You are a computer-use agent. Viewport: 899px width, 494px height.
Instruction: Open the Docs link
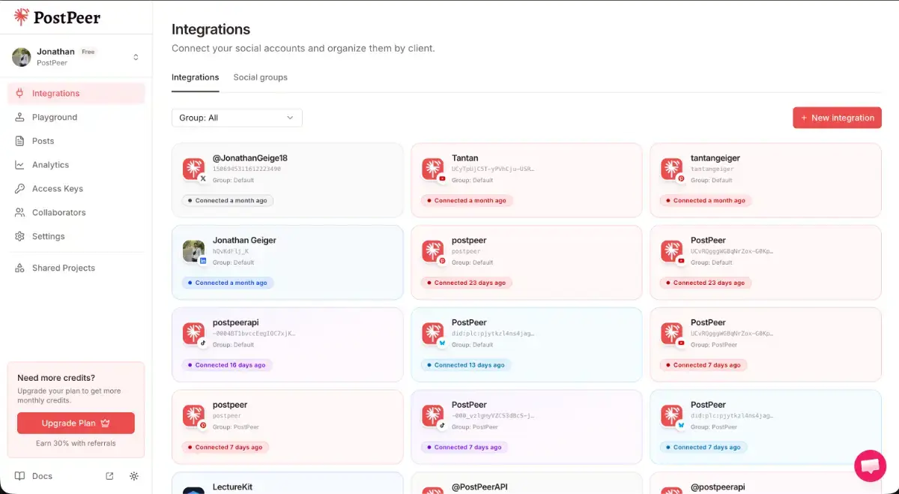pos(42,476)
